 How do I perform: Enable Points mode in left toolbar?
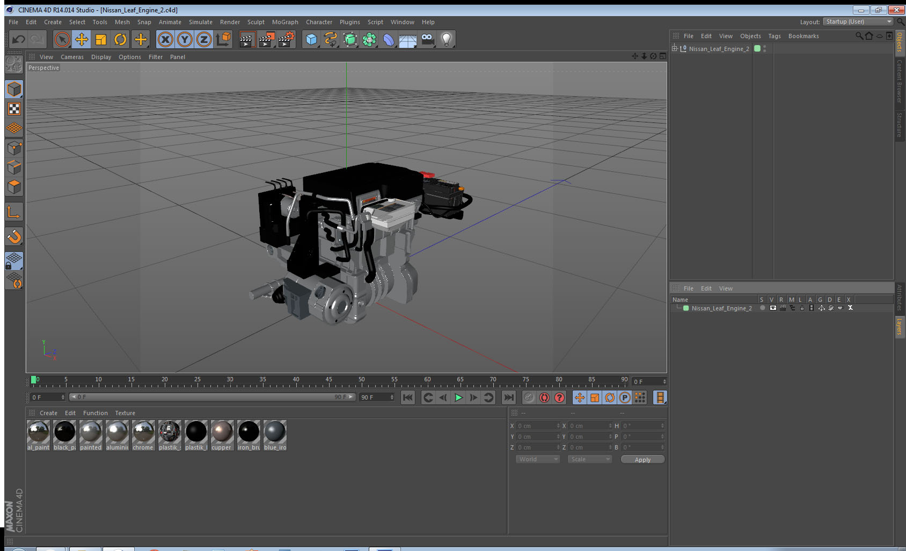[14, 148]
